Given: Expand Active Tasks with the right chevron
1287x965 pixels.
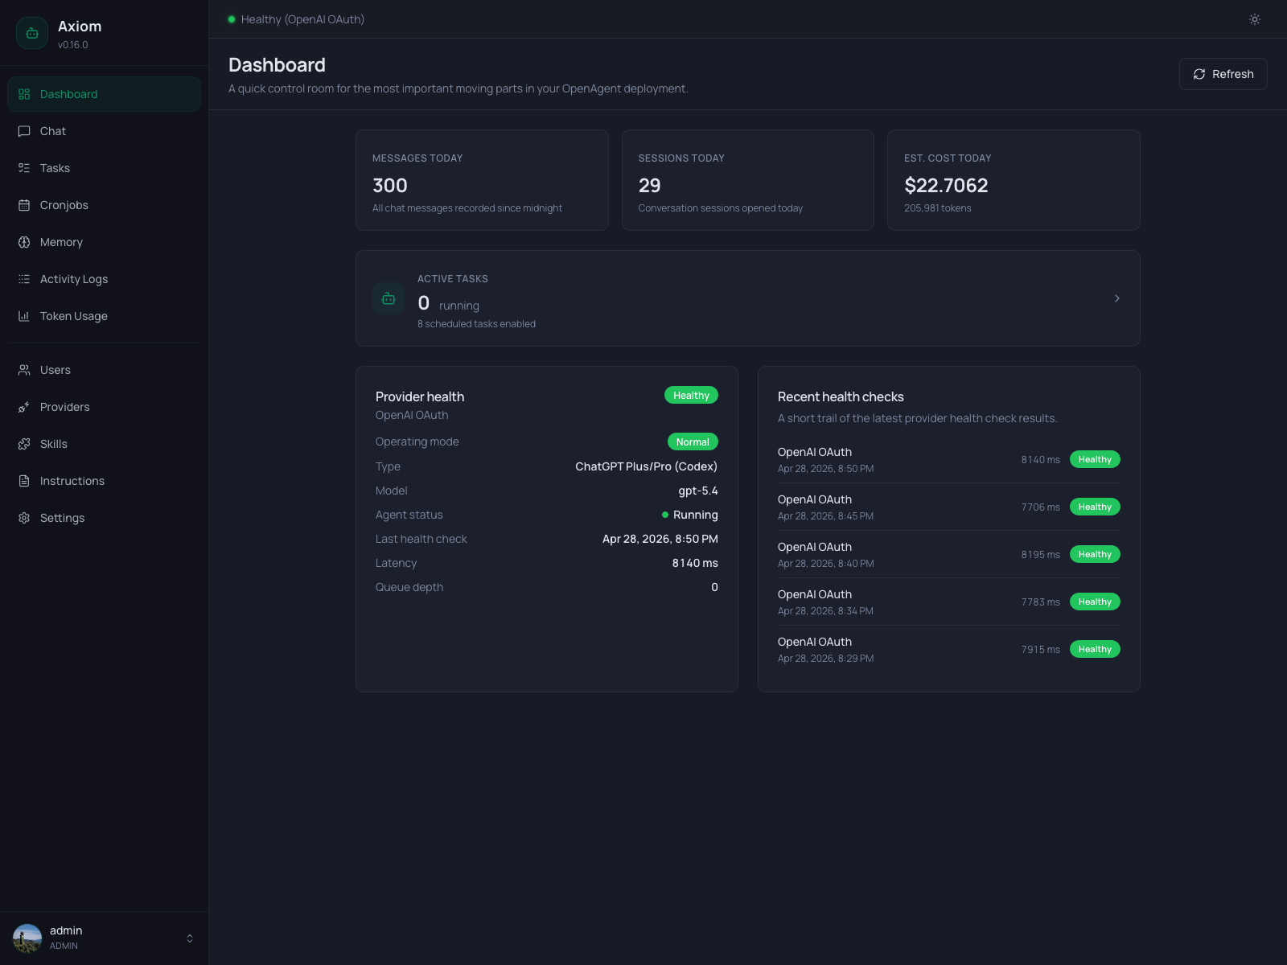Looking at the screenshot, I should click(1116, 298).
